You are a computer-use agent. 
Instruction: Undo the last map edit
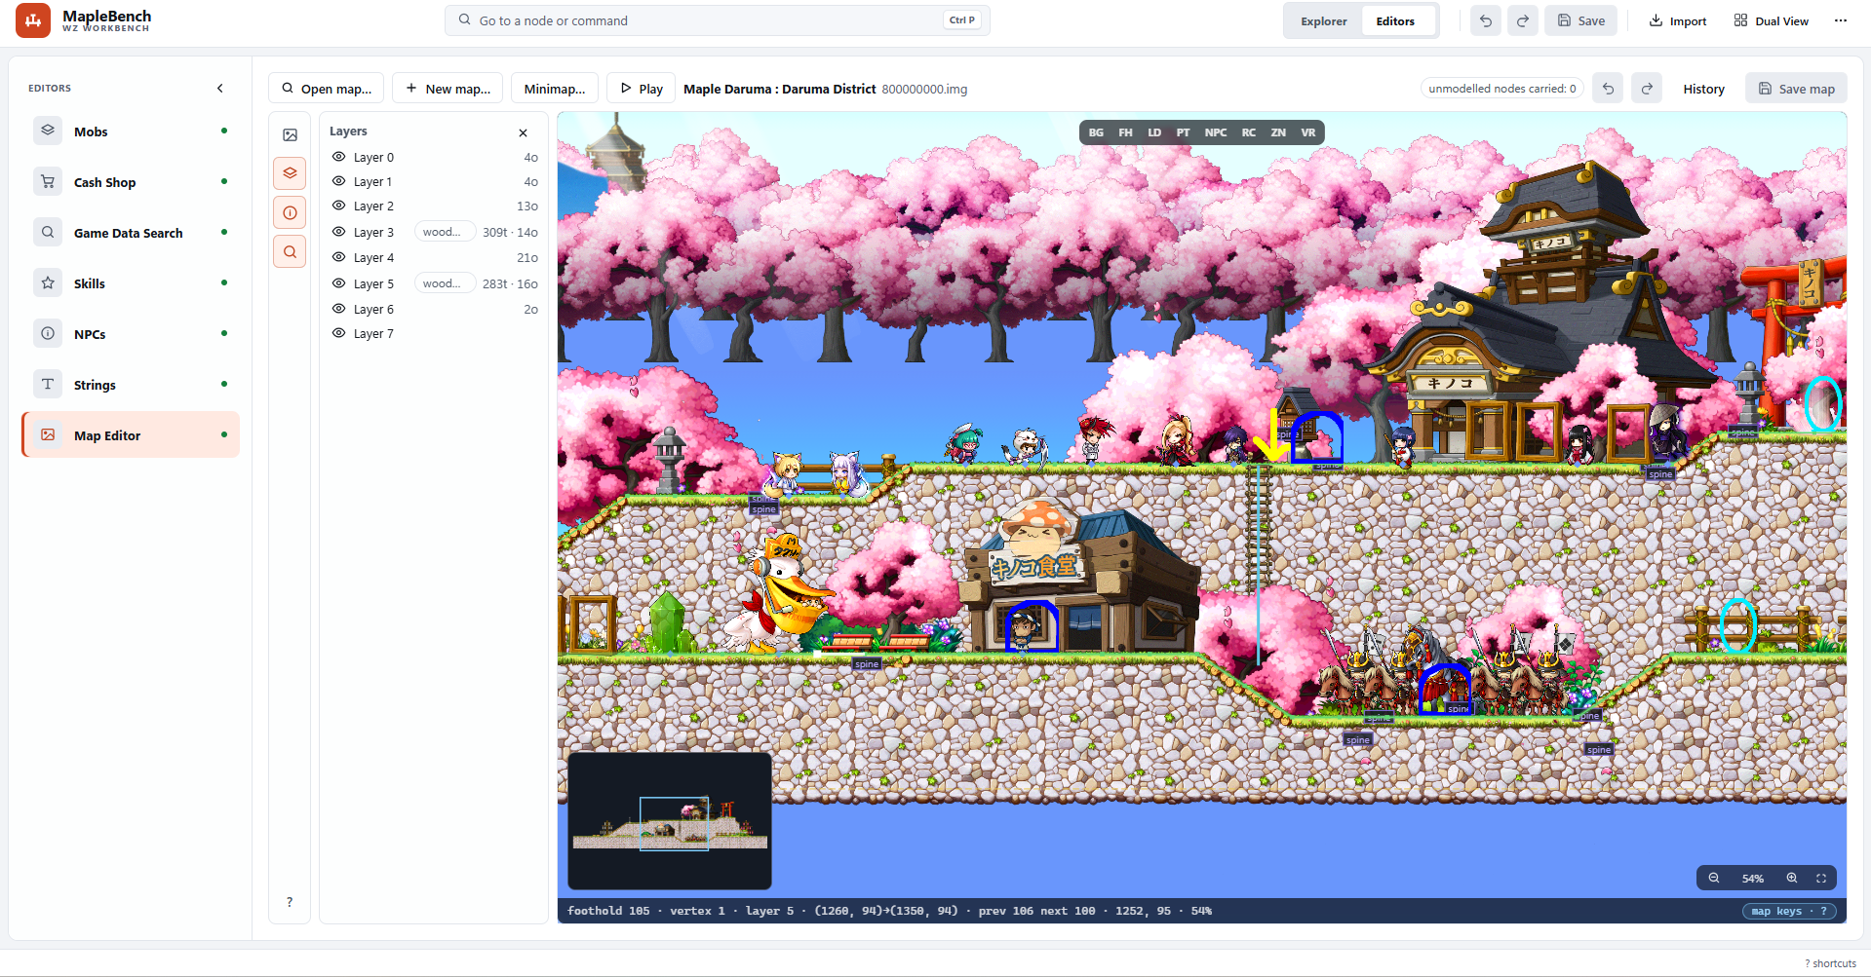1608,89
